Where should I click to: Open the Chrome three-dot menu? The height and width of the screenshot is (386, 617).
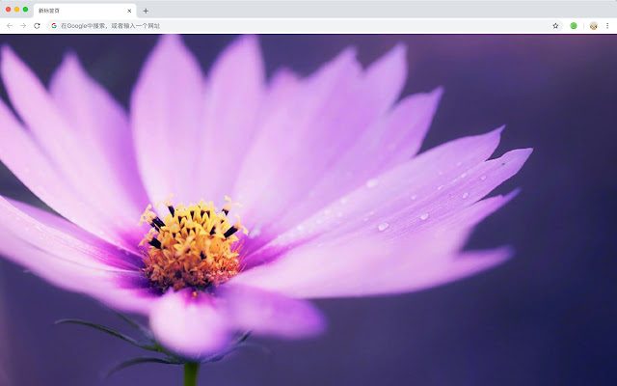[607, 26]
